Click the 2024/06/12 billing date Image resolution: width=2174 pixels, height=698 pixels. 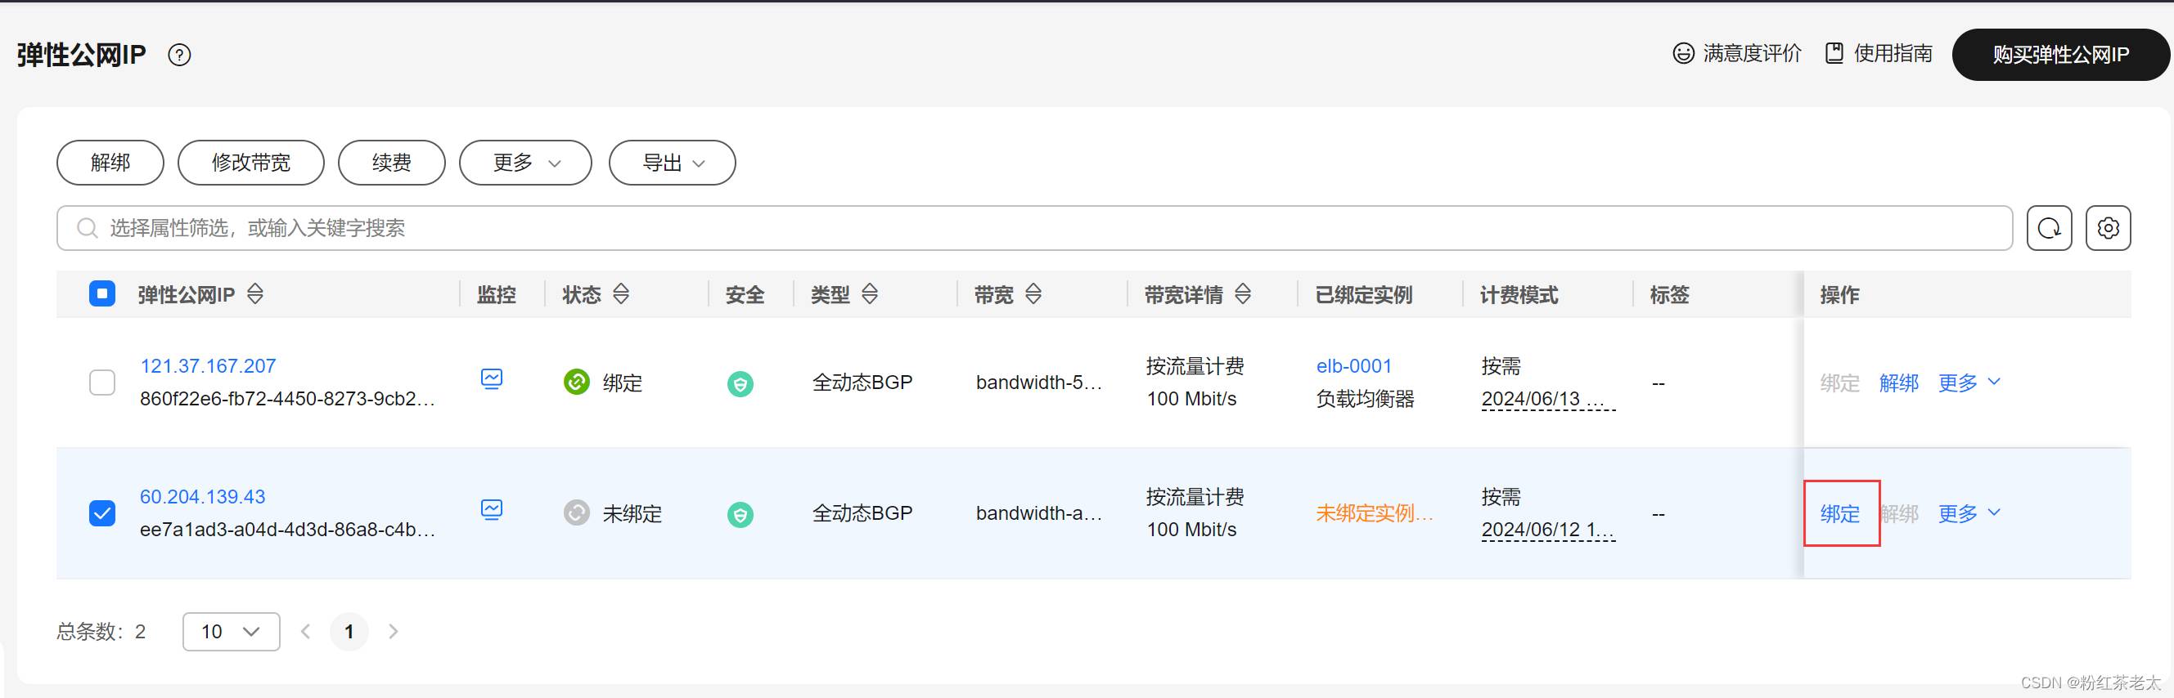pos(1548,530)
